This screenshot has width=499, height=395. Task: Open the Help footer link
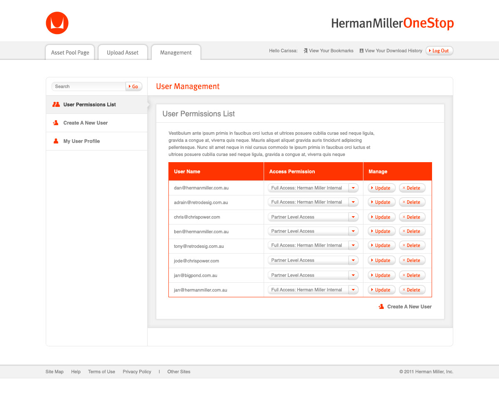click(76, 372)
